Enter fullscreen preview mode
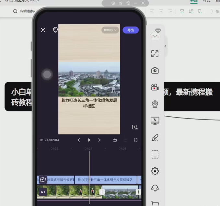 [136, 140]
